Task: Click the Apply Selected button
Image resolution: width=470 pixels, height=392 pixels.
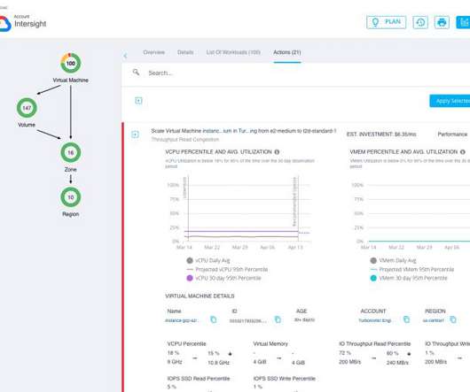Action: pos(450,101)
